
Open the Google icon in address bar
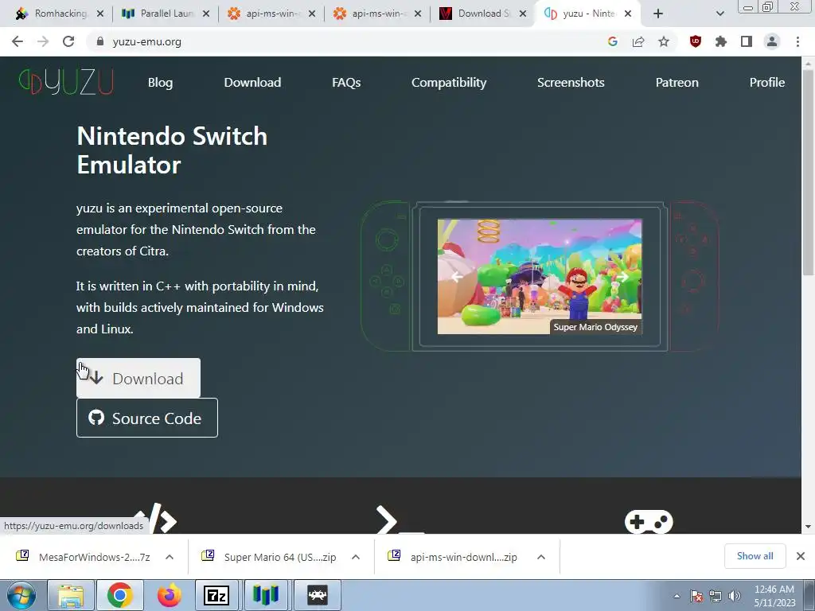(613, 41)
